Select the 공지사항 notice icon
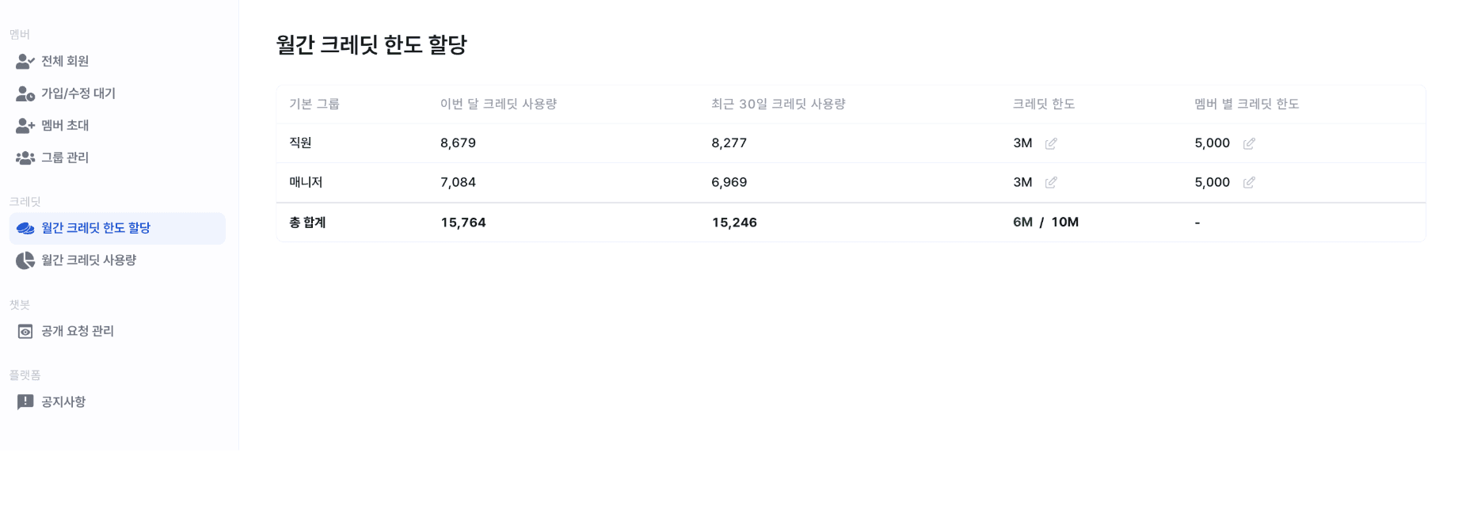 click(24, 401)
